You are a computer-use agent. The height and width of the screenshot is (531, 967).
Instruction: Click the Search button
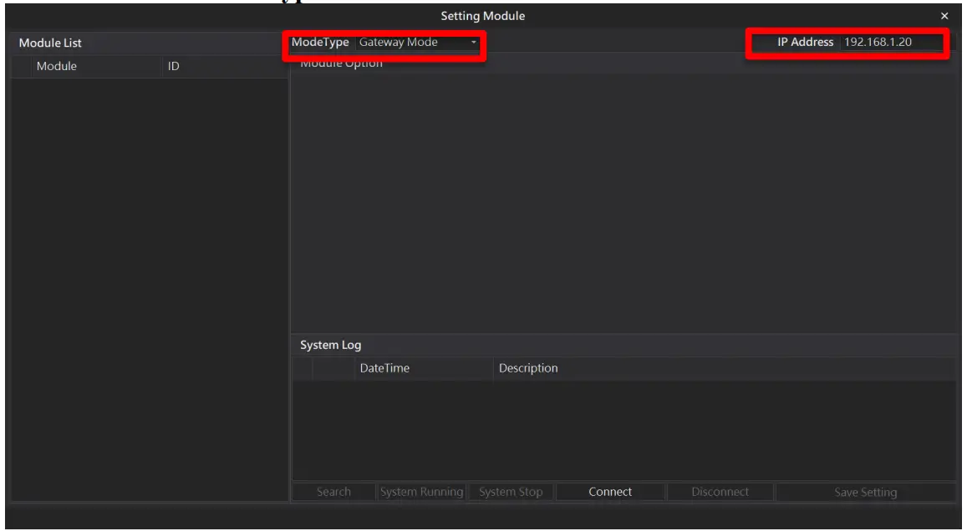coord(333,492)
